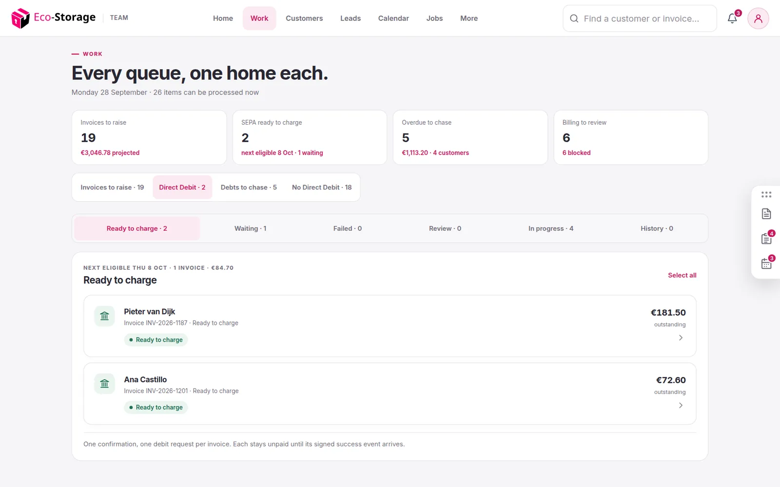Open the calendar icon with badge 3
780x487 pixels.
[766, 263]
